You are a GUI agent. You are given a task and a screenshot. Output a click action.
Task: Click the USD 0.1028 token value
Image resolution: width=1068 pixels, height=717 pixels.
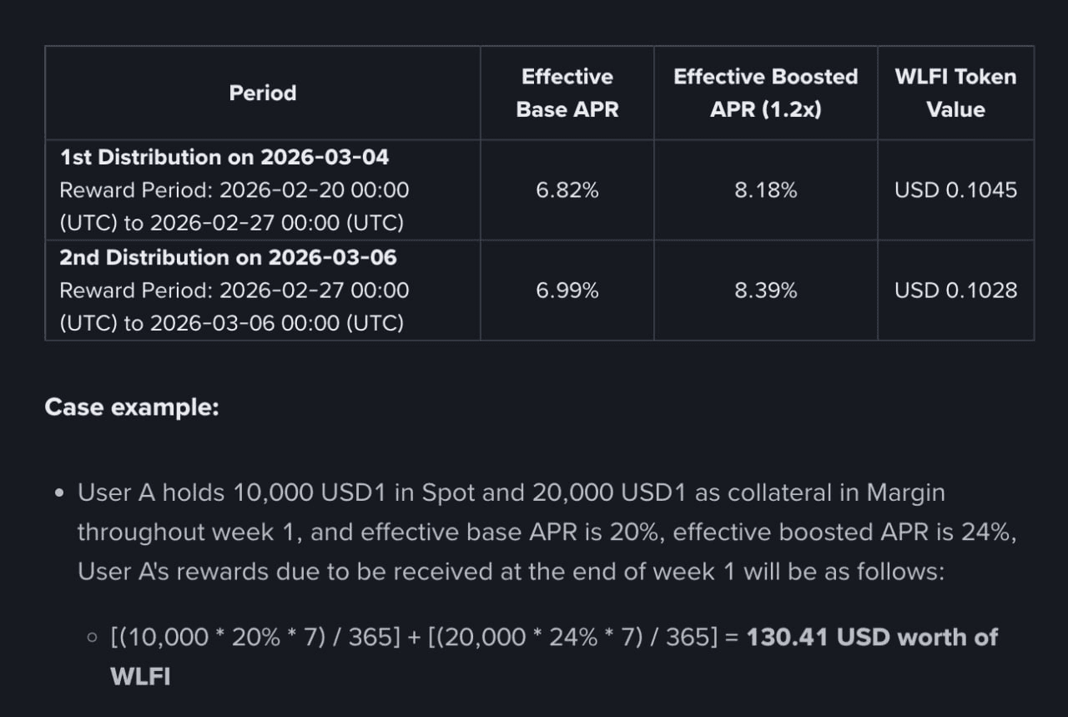click(x=955, y=290)
